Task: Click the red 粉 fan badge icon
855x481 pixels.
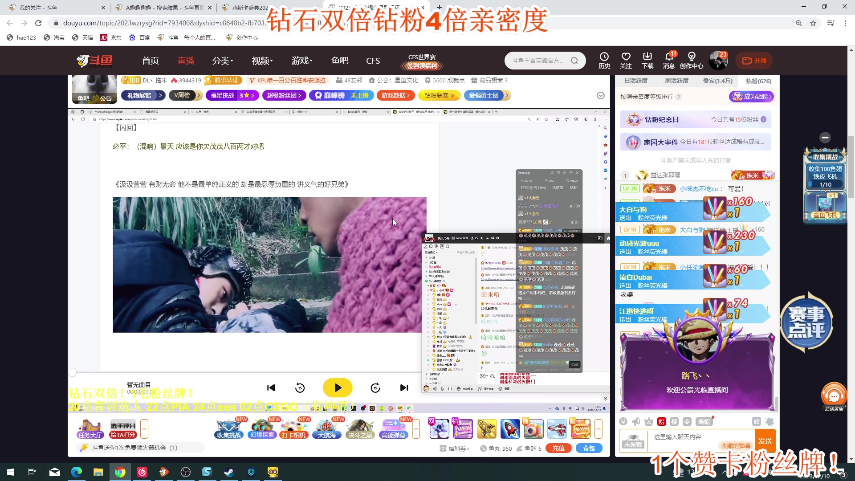Action: tap(661, 421)
